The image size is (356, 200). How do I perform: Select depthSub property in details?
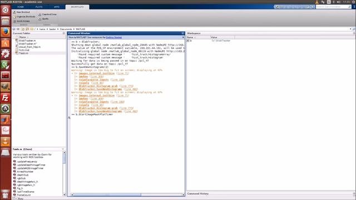pos(23,175)
